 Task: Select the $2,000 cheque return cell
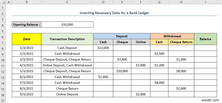pyautogui.click(x=181, y=88)
